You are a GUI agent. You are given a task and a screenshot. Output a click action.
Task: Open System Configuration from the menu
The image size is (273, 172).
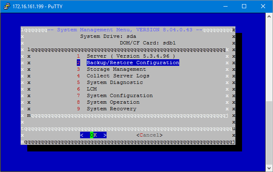(119, 95)
